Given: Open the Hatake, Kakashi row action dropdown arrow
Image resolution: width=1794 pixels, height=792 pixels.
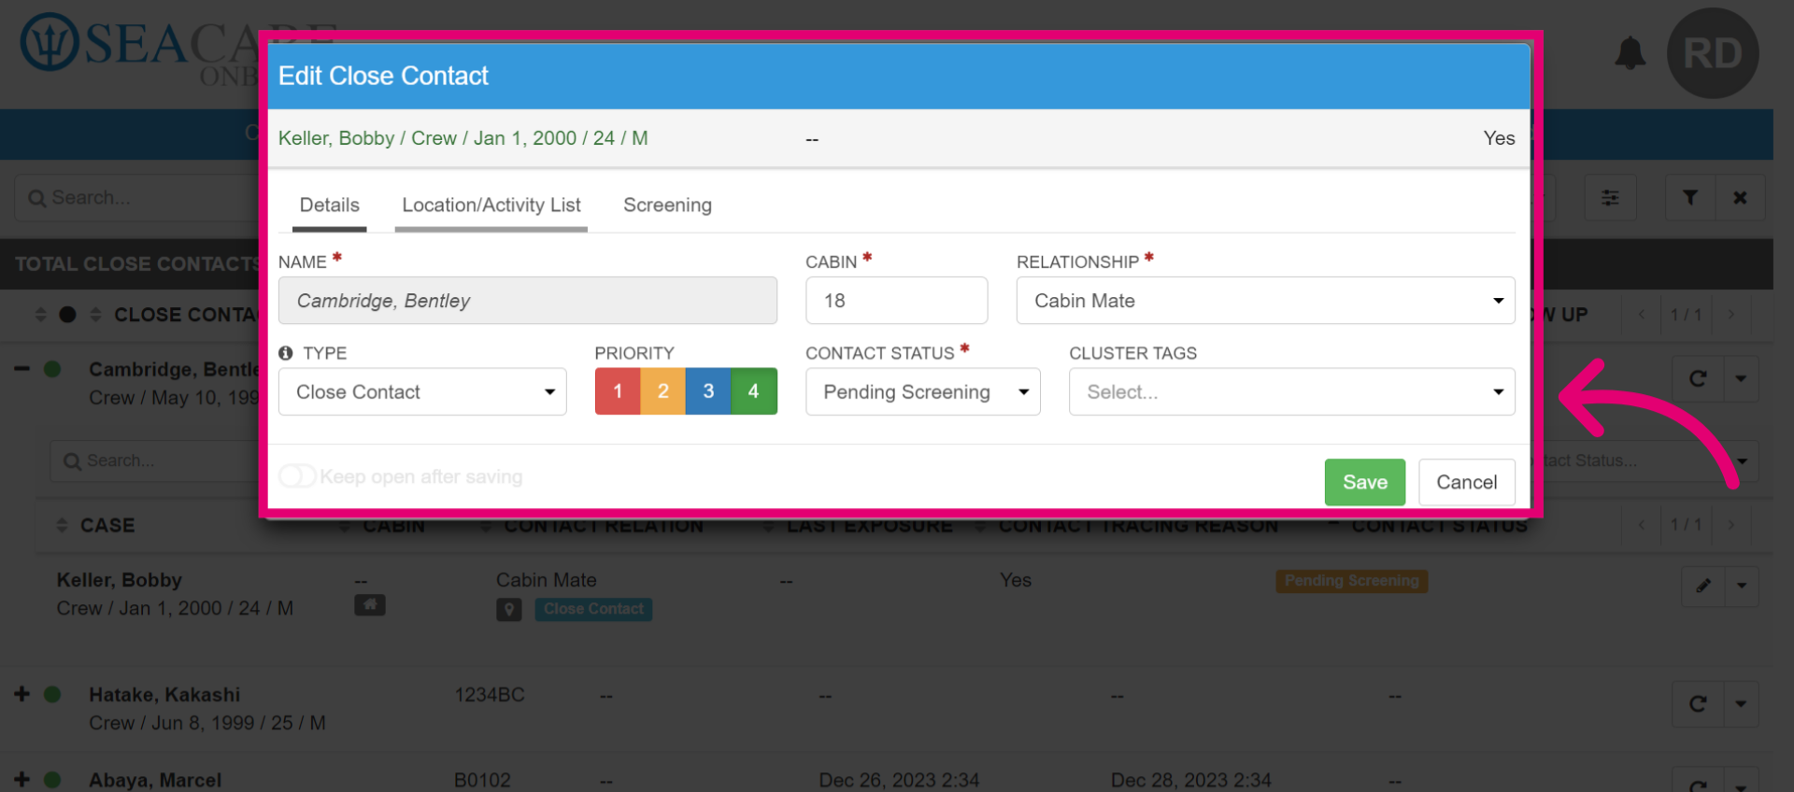Looking at the screenshot, I should [1741, 704].
